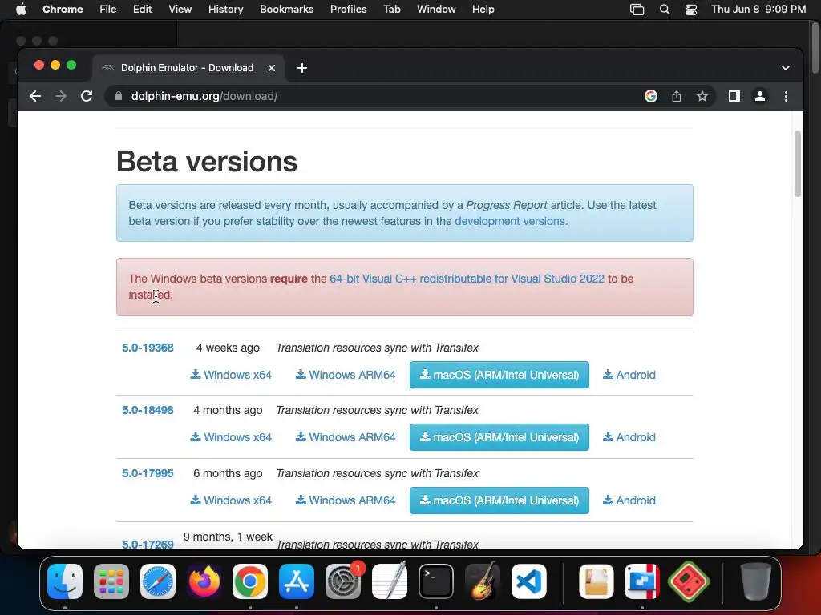Open System Settings from the dock
821x615 pixels.
pyautogui.click(x=343, y=581)
